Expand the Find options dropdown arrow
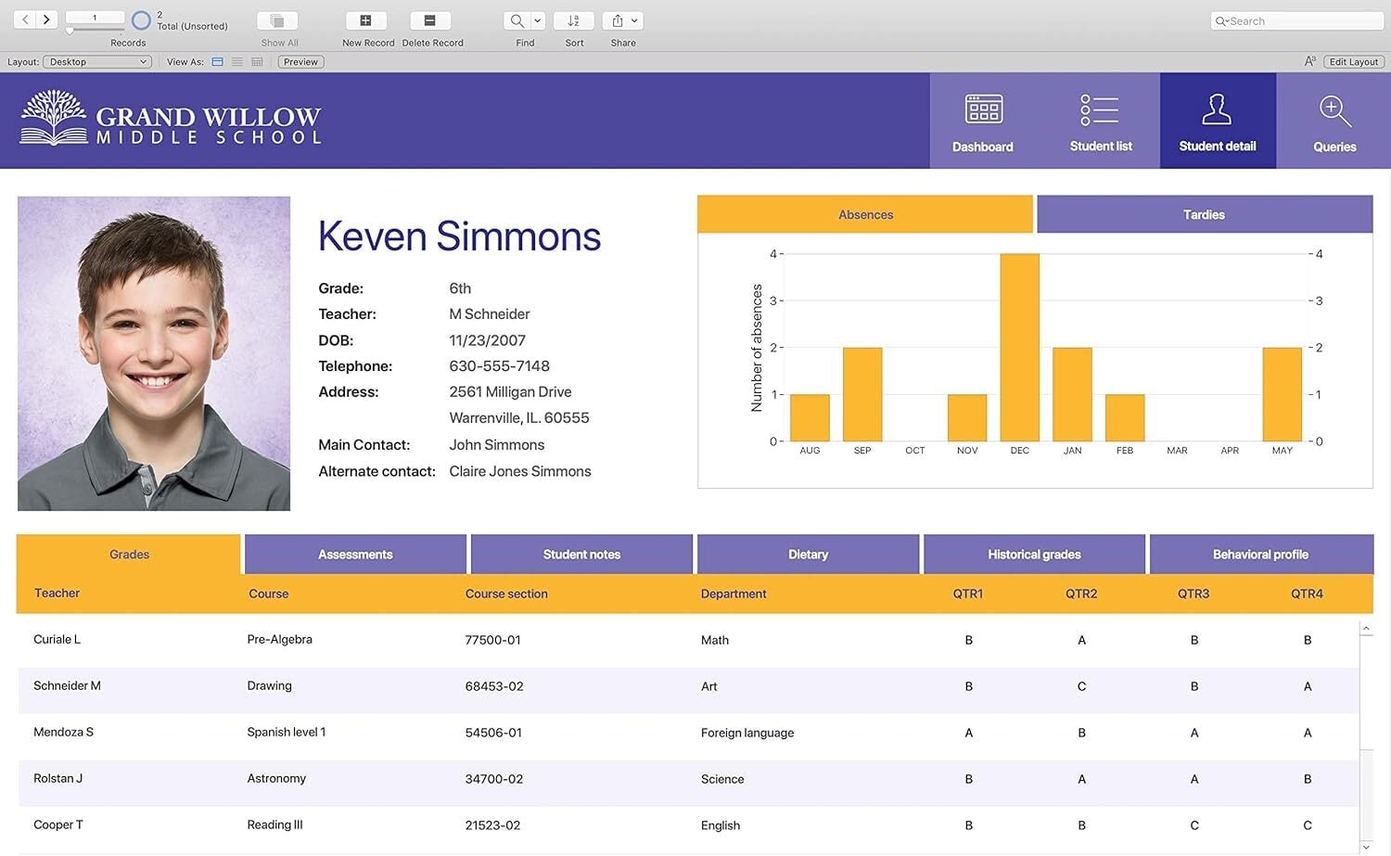This screenshot has width=1391, height=856. (537, 20)
